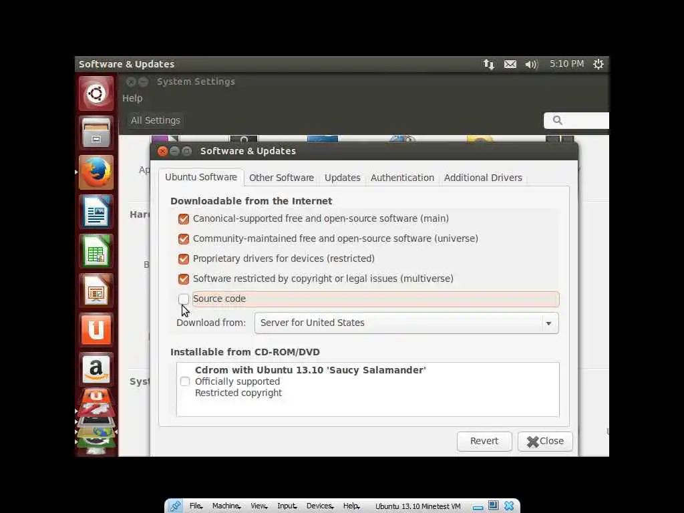
Task: Open the sound volume indicator
Action: pyautogui.click(x=531, y=64)
